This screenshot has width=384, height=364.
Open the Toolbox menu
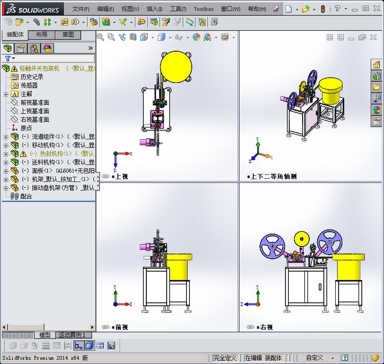[204, 9]
